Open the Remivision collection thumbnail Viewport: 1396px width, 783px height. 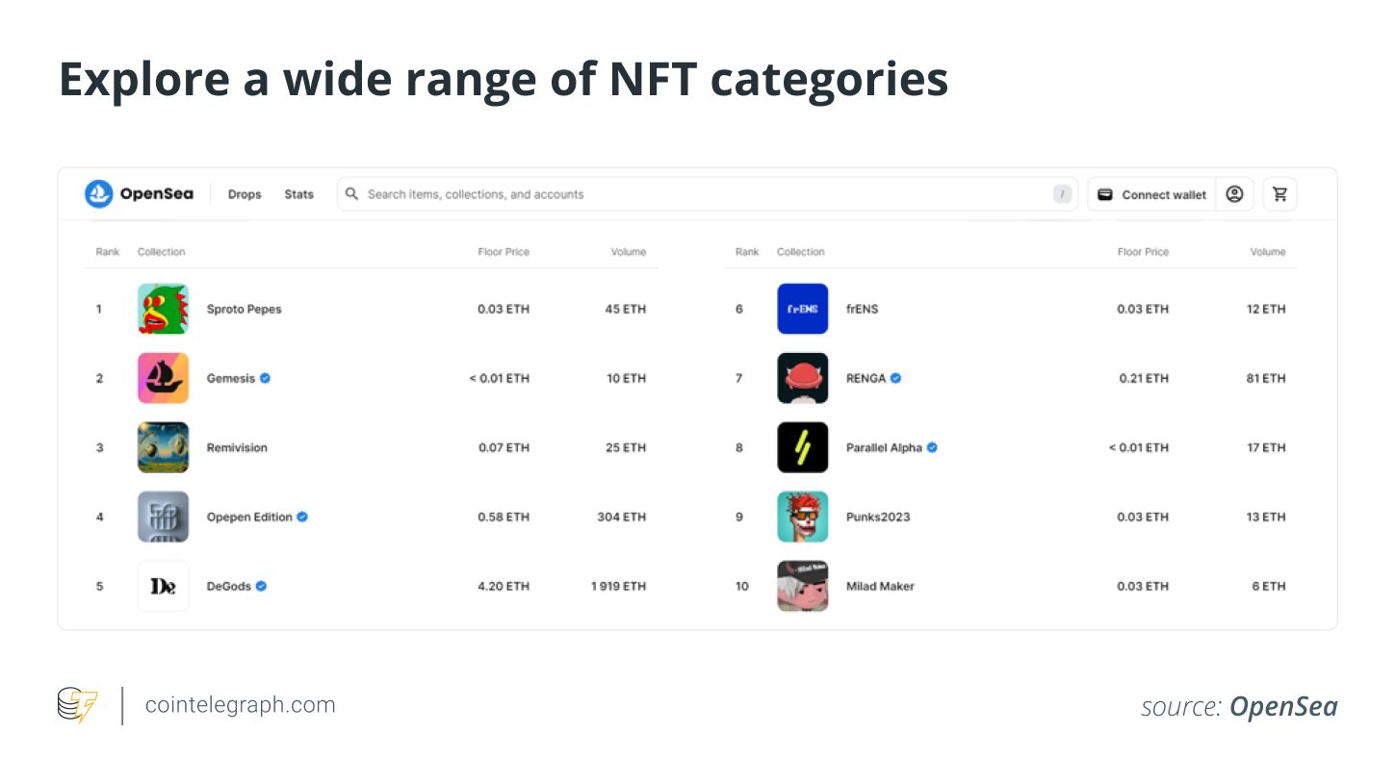pyautogui.click(x=163, y=447)
